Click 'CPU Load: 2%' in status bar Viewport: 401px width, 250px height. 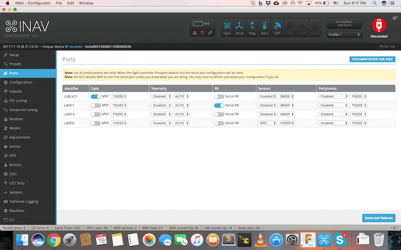coord(97,228)
